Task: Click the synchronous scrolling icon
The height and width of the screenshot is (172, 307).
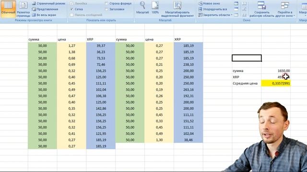Action: 244,9
